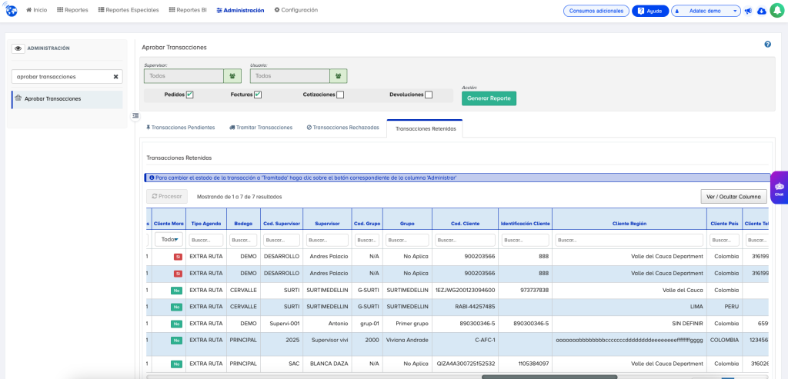Click the Consumos adicionales button
Image resolution: width=788 pixels, height=379 pixels.
click(x=596, y=11)
